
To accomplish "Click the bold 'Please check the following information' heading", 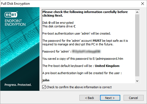I will [85, 14].
